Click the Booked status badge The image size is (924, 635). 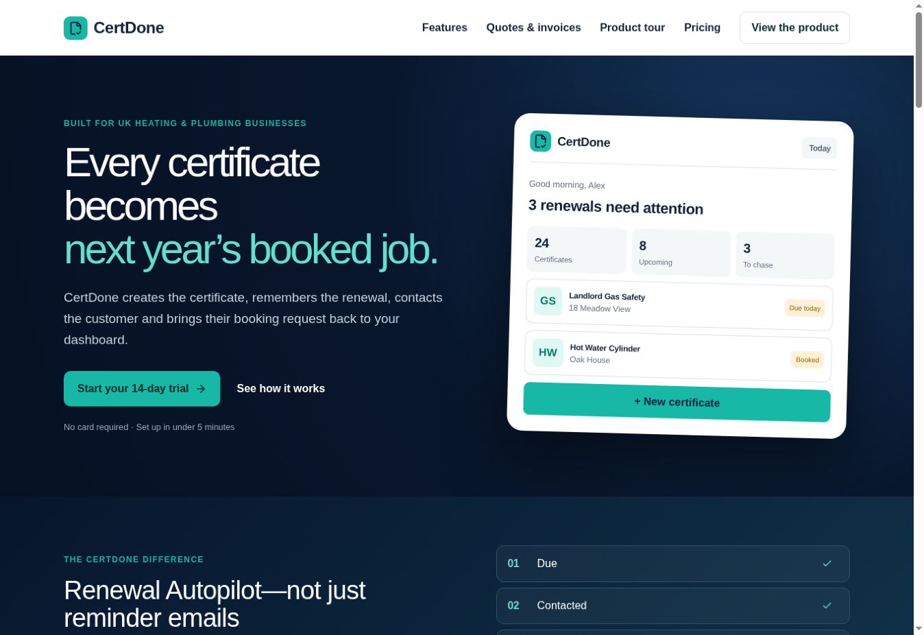(x=807, y=360)
